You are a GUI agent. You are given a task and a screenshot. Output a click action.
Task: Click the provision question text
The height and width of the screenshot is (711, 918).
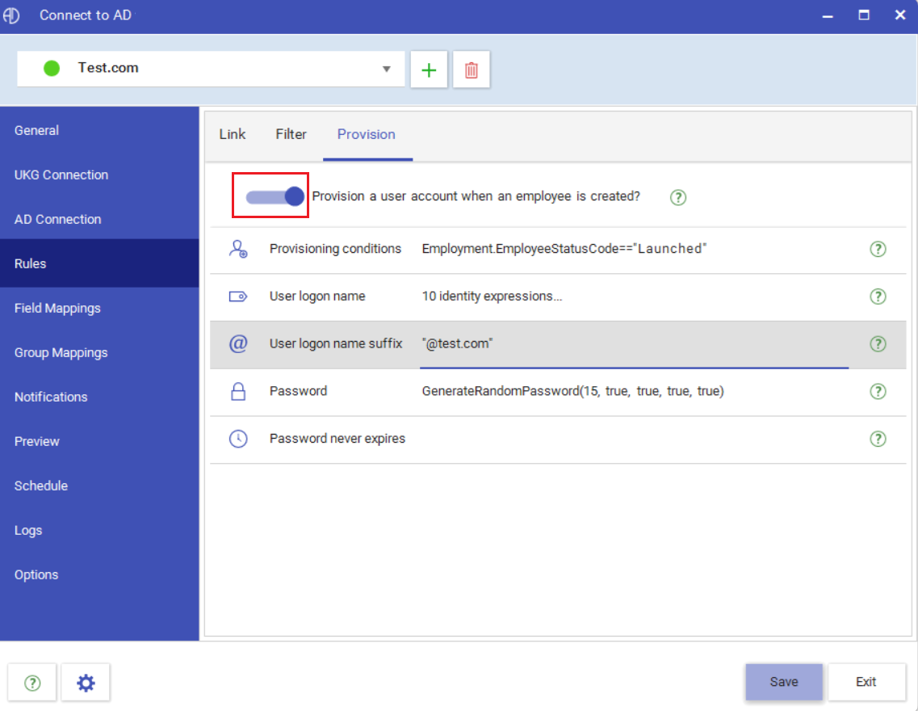pyautogui.click(x=476, y=196)
